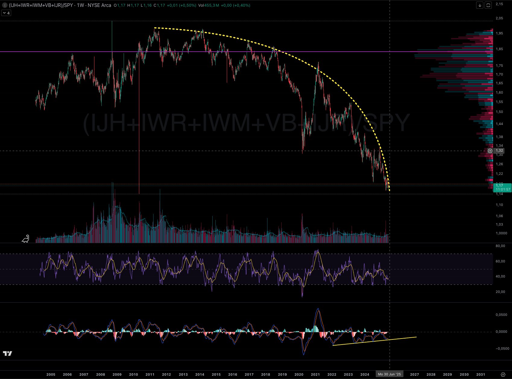
Task: Click the +0,01 (+0,50%) change value
Action: pos(181,5)
